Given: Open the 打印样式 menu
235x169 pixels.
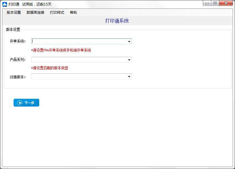Looking at the screenshot, I should click(x=56, y=12).
